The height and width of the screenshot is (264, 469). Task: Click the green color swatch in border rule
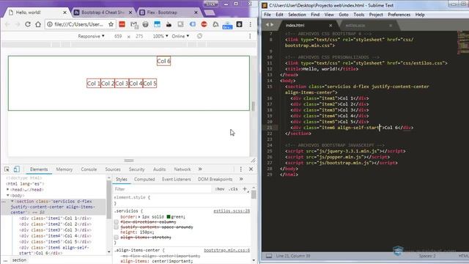(169, 217)
